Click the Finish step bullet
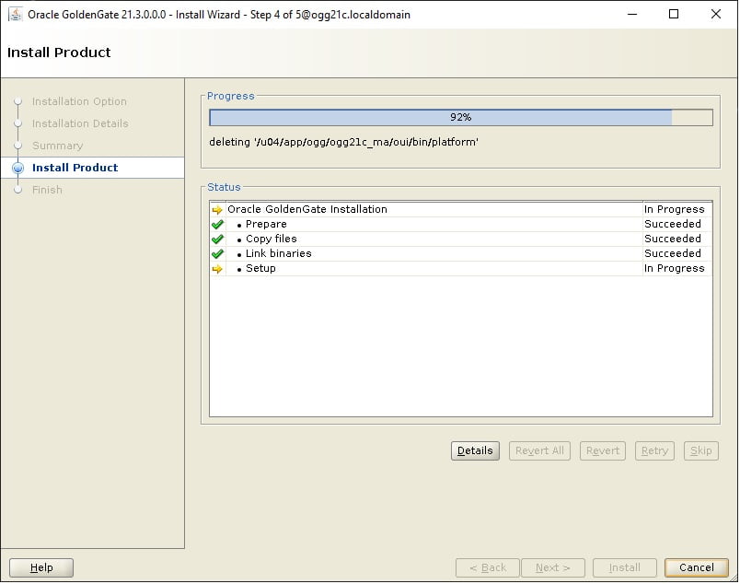Viewport: 740px width, 584px height. [17, 190]
